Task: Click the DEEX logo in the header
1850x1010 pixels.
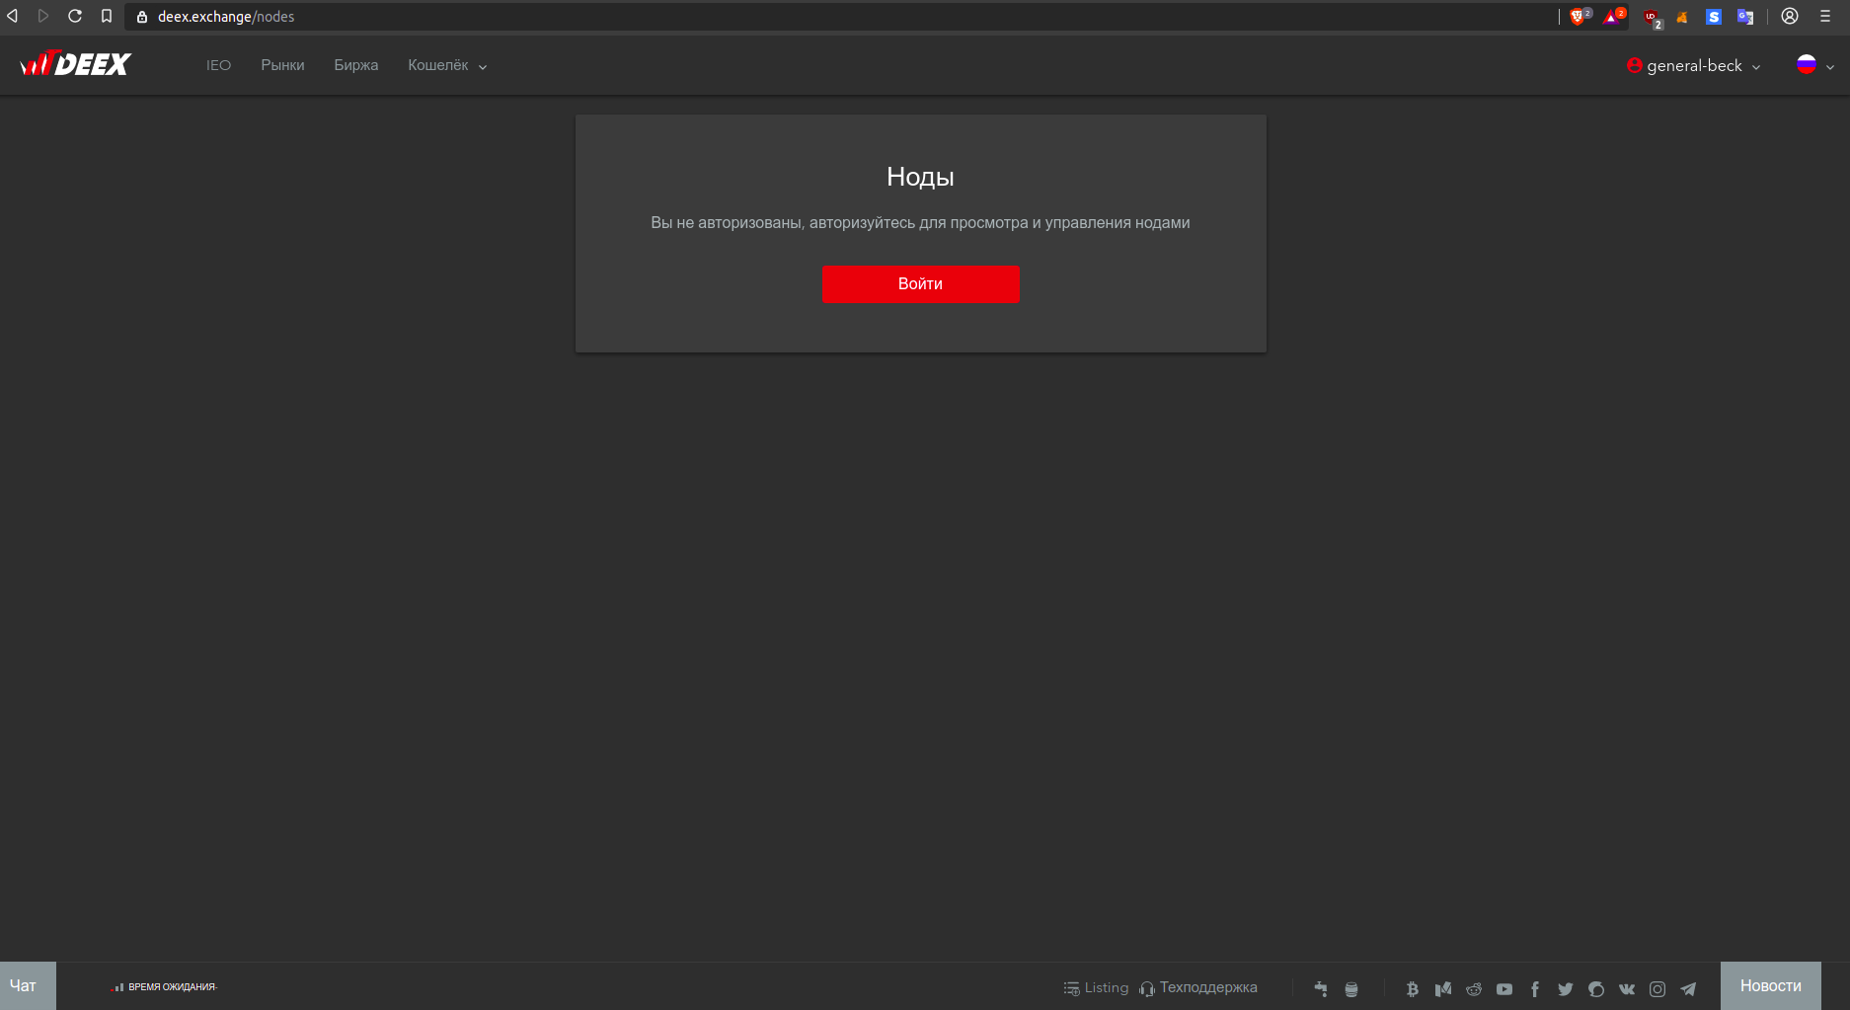Action: [76, 64]
